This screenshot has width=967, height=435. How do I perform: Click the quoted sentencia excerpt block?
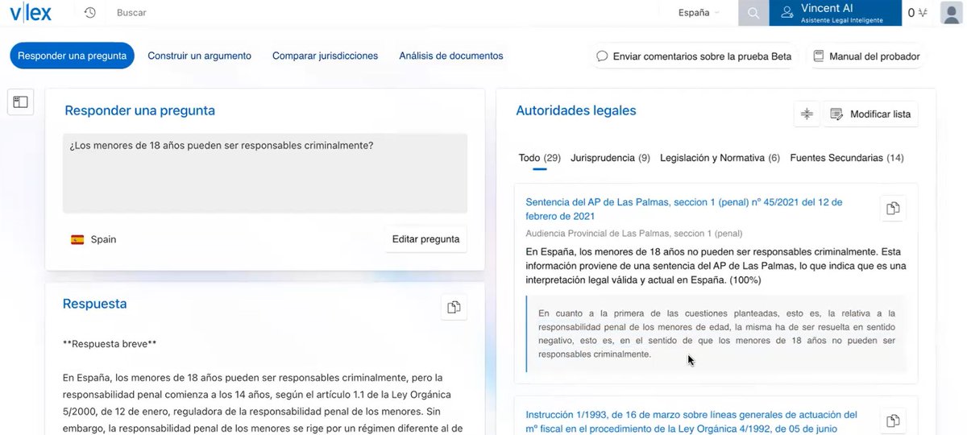716,333
